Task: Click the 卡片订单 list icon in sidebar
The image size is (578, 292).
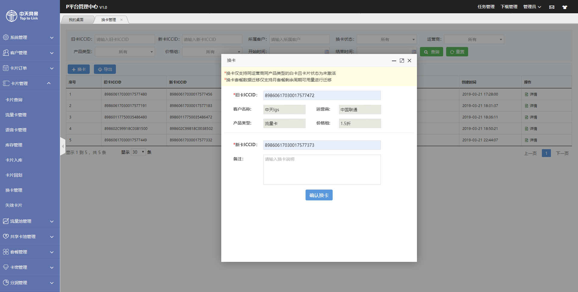Action: [6, 68]
